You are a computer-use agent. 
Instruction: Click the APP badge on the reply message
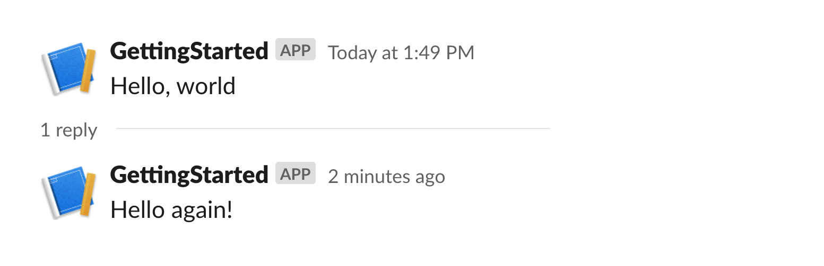click(296, 174)
